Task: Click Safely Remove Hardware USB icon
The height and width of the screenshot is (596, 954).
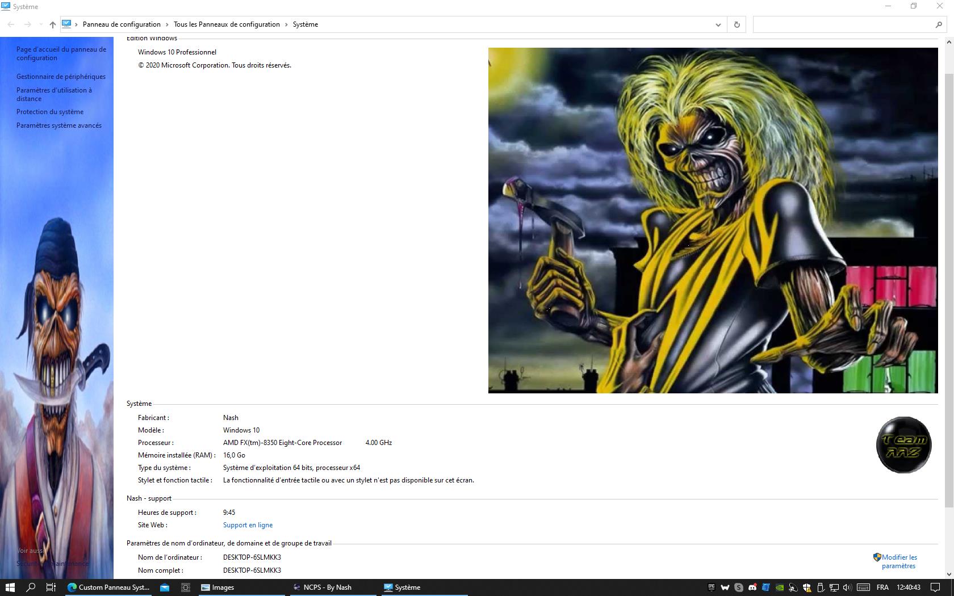Action: pyautogui.click(x=821, y=587)
